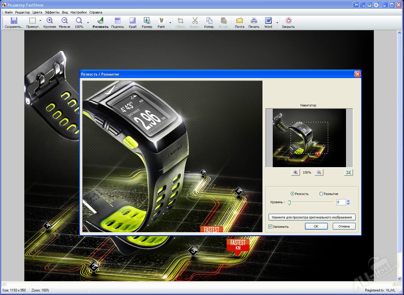
Task: Open the dropdown arrow next to 100% zoom
Action: click(x=88, y=23)
